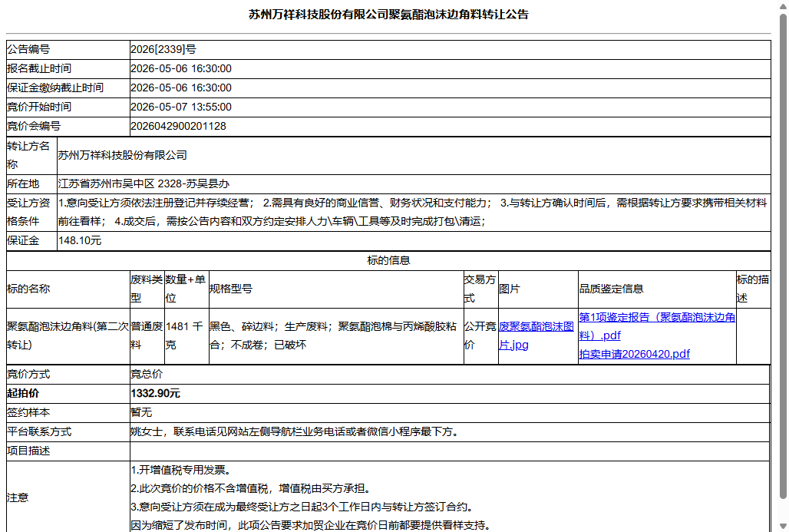The width and height of the screenshot is (789, 532).
Task: Click the 保证金缴纳截止时间 value 2026-05-06 16:30:00
Action: [x=181, y=88]
